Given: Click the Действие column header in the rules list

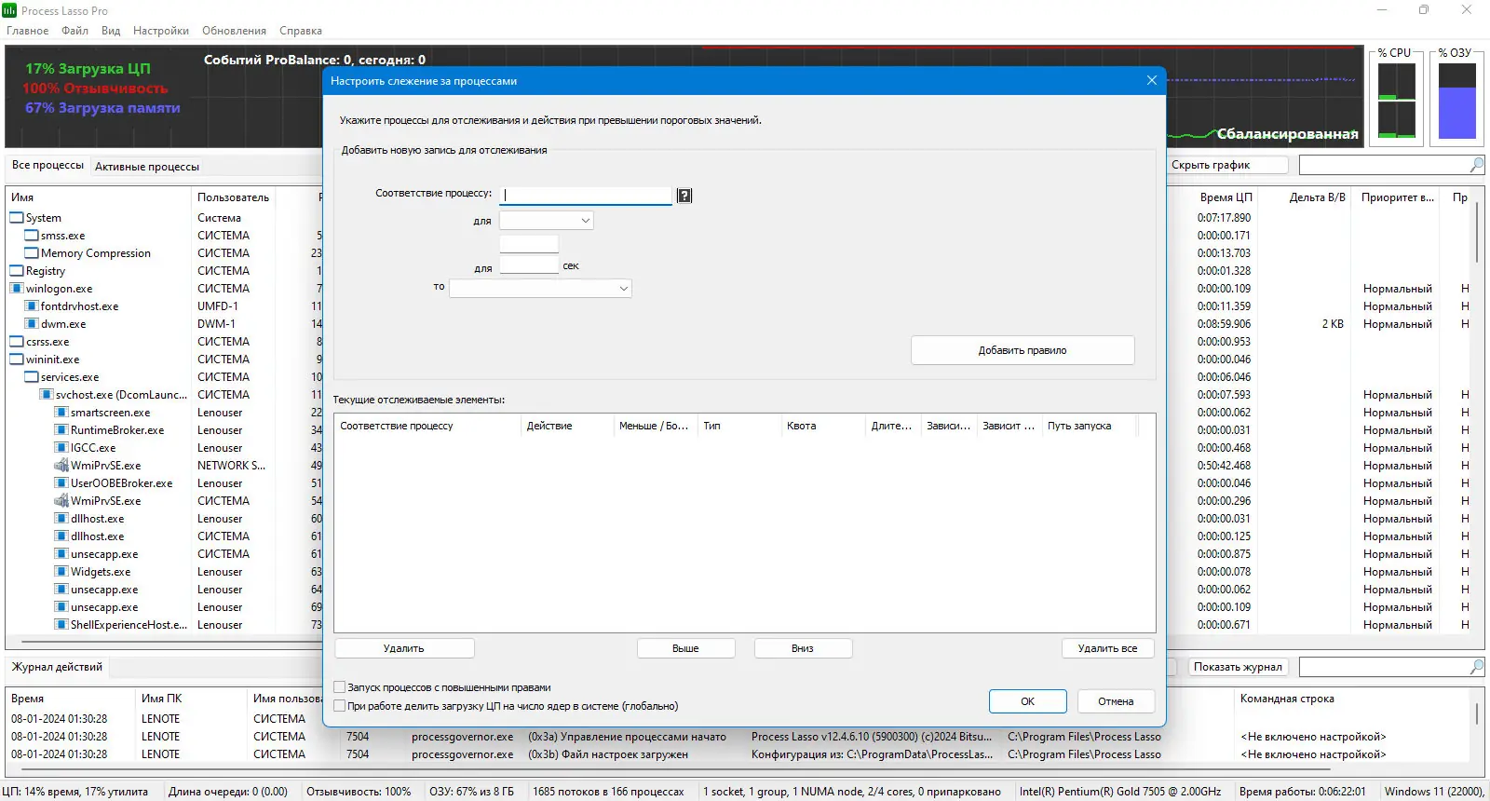Looking at the screenshot, I should click(567, 426).
